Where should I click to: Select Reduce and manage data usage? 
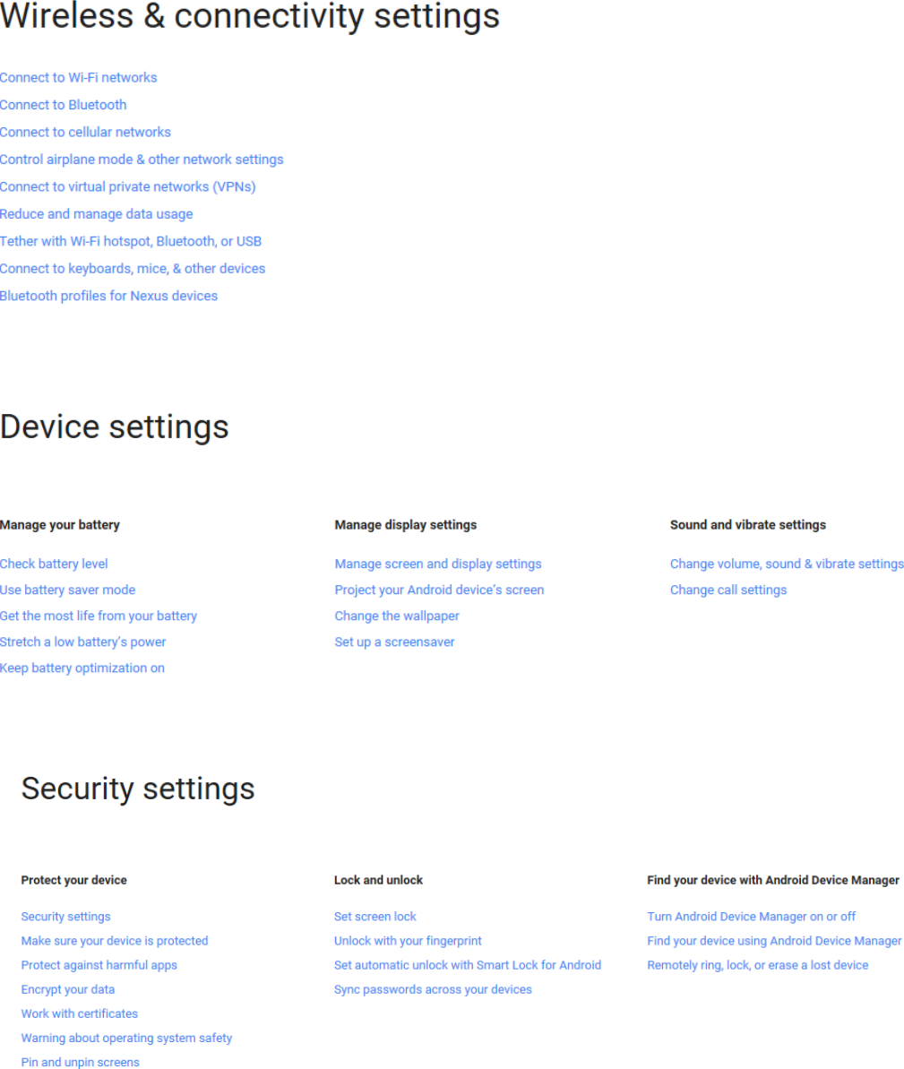[x=96, y=214]
